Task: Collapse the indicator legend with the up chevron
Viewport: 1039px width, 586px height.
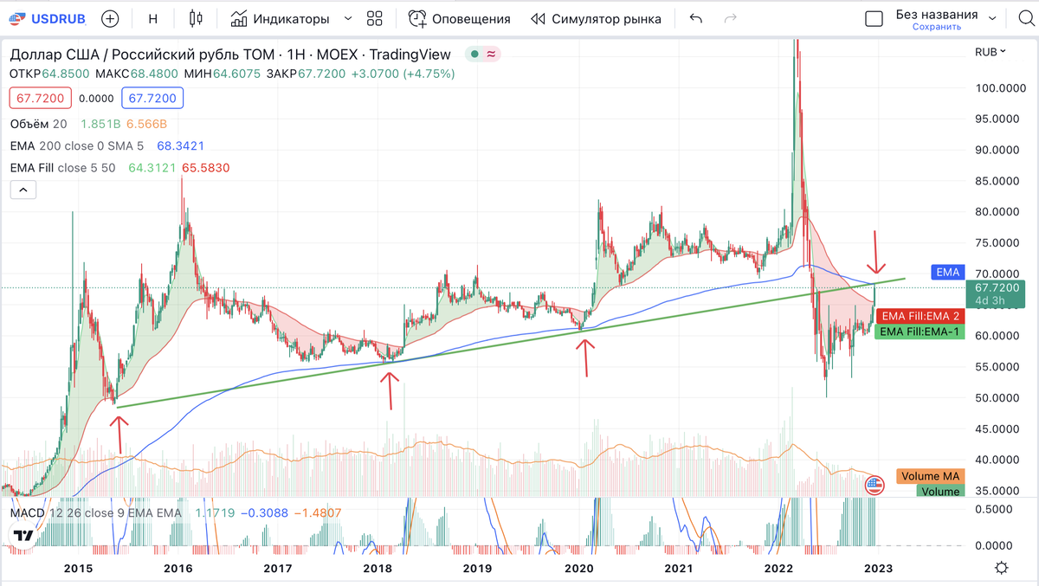Action: [x=23, y=190]
